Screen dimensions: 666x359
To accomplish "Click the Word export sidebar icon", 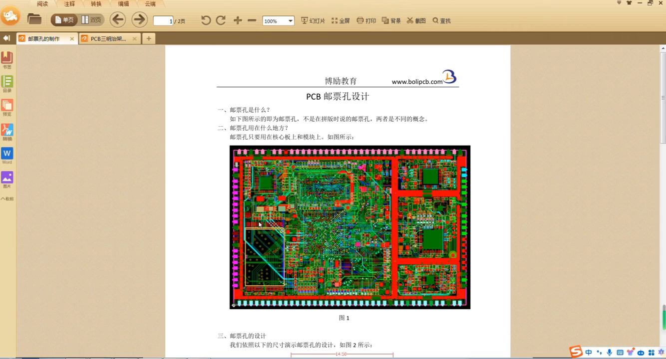I will (7, 155).
